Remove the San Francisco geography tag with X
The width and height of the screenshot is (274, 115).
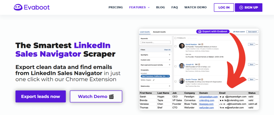click(168, 76)
